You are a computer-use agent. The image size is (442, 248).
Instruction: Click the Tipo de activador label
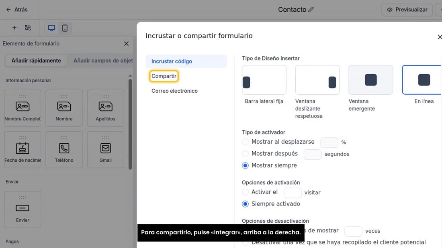(x=264, y=132)
